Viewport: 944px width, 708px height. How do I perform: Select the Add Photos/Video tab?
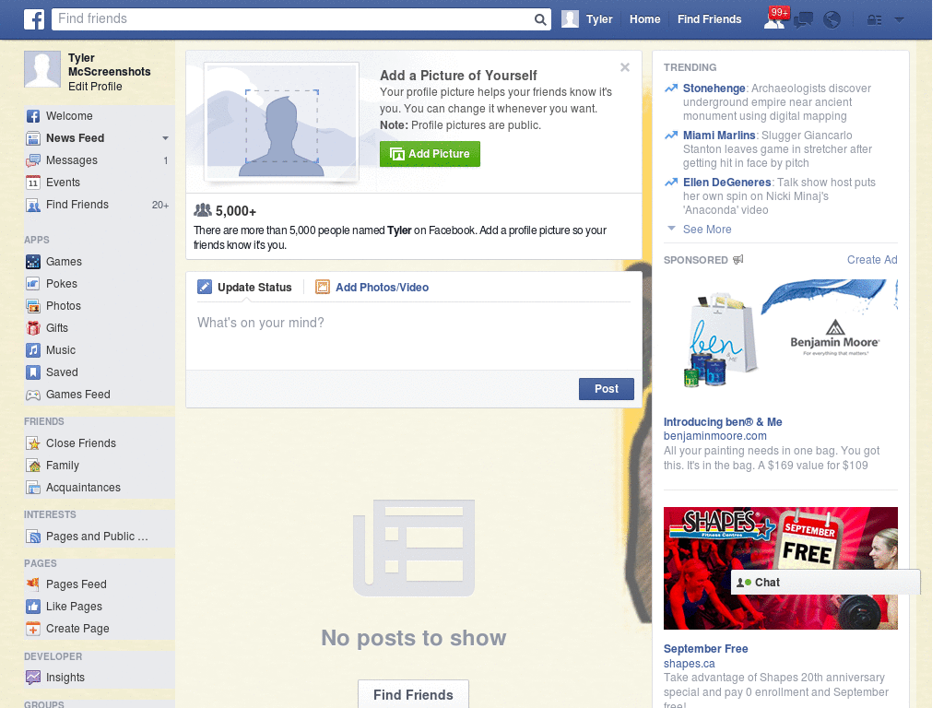[372, 288]
